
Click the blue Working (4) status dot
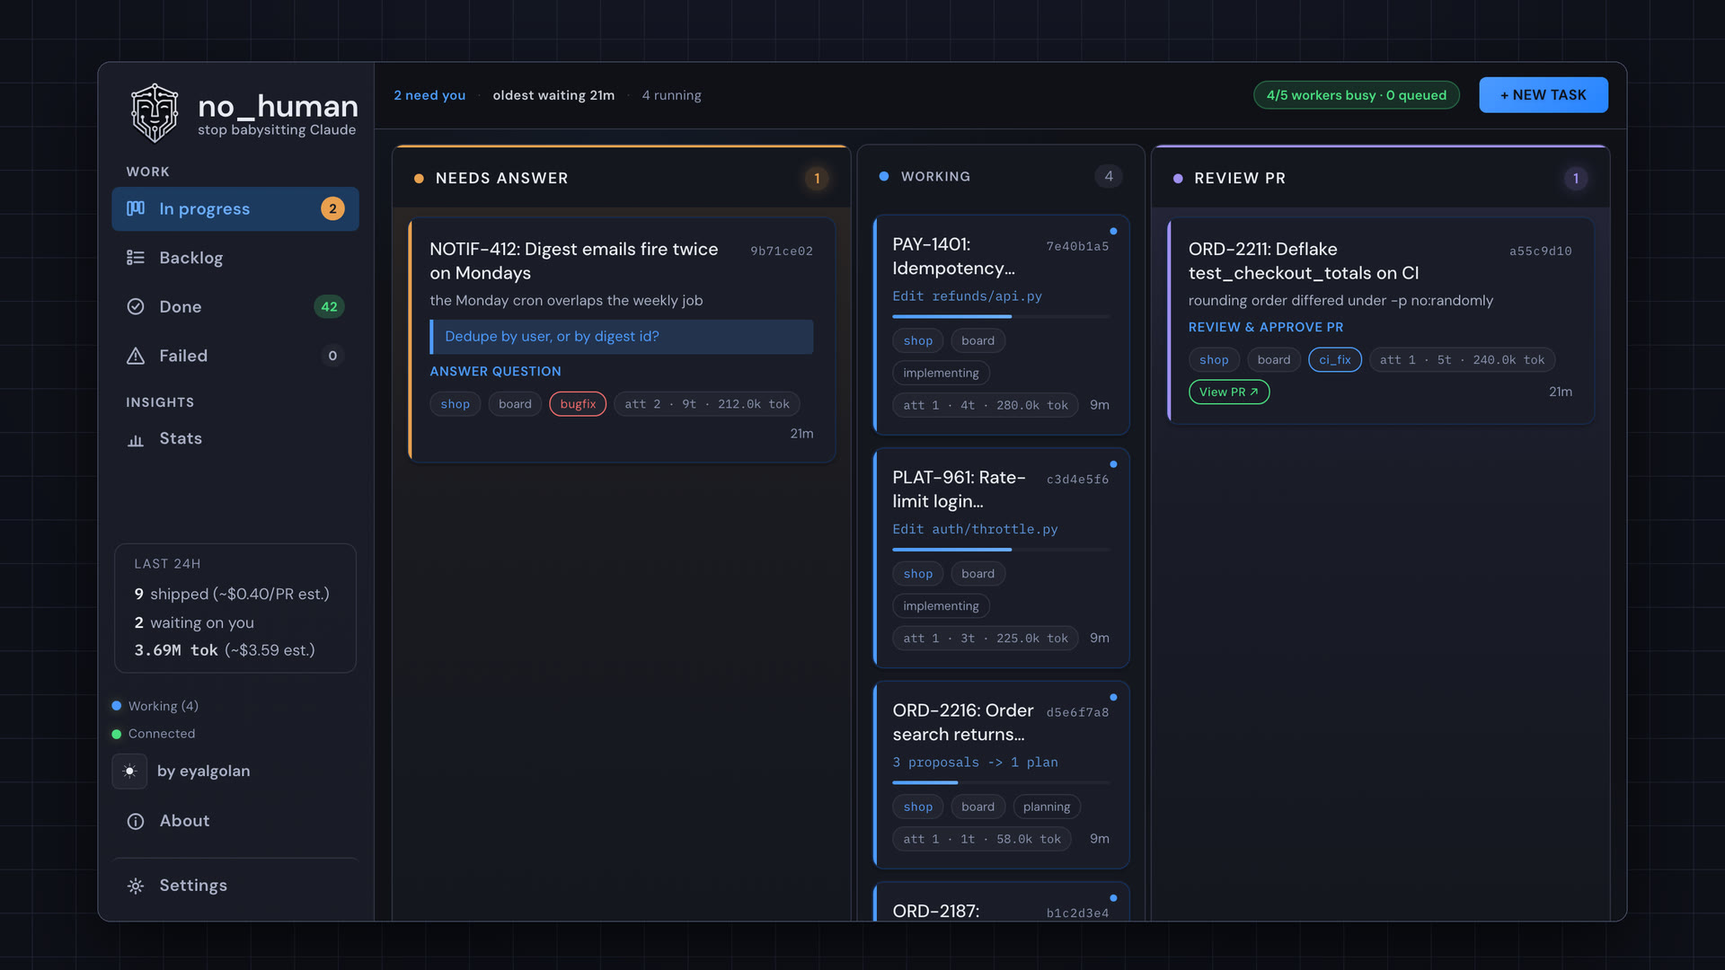(x=117, y=706)
